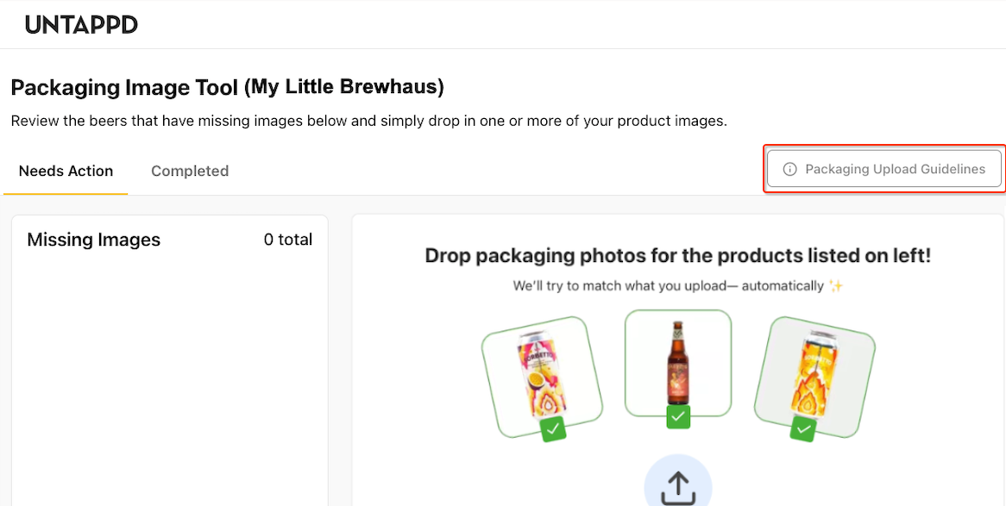Click the green checkmark under the right can
Viewport: 1006px width, 506px height.
pyautogui.click(x=804, y=428)
